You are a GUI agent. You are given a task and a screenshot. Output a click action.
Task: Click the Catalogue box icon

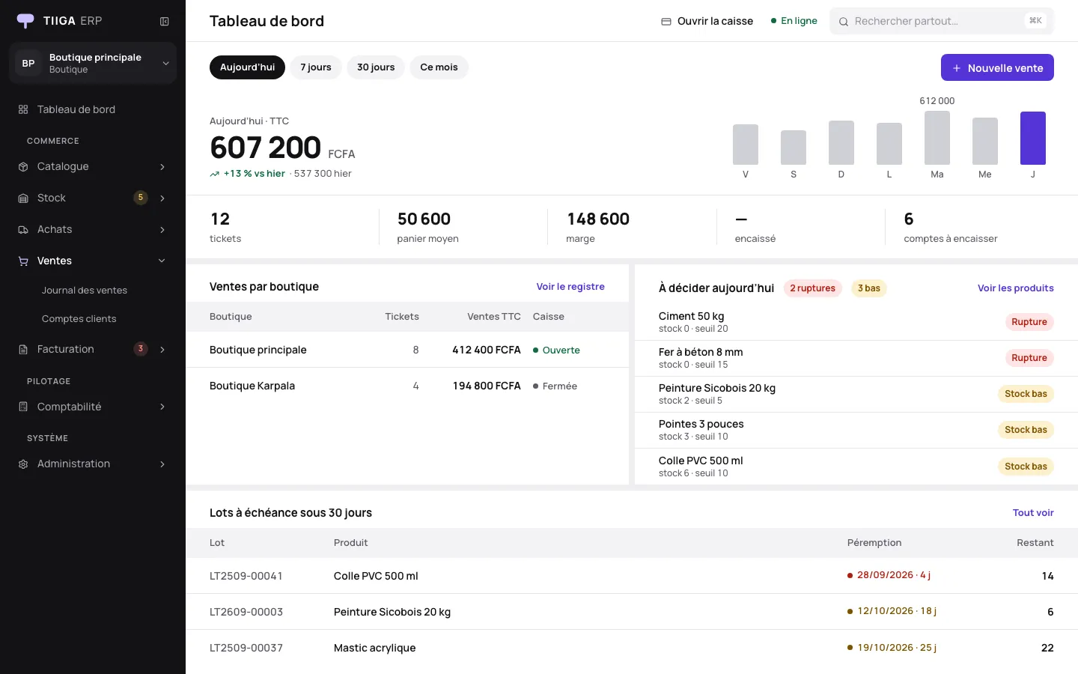[23, 166]
